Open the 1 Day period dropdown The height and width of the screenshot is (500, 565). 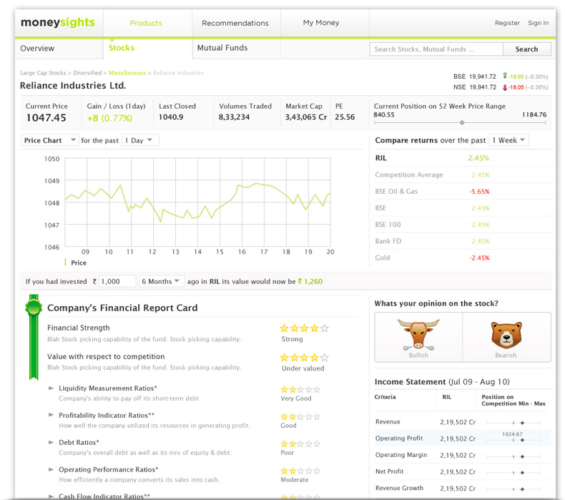coord(140,140)
